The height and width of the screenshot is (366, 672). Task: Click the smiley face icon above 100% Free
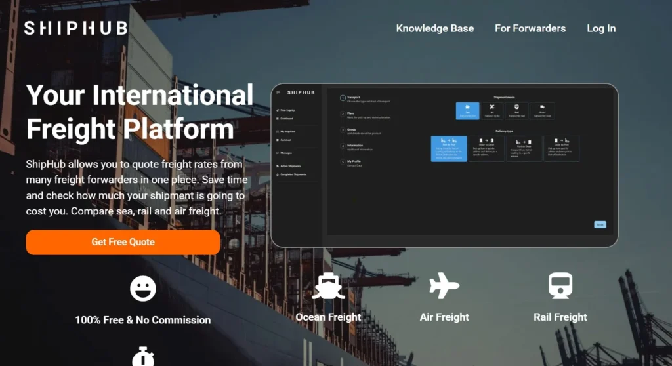coord(142,289)
